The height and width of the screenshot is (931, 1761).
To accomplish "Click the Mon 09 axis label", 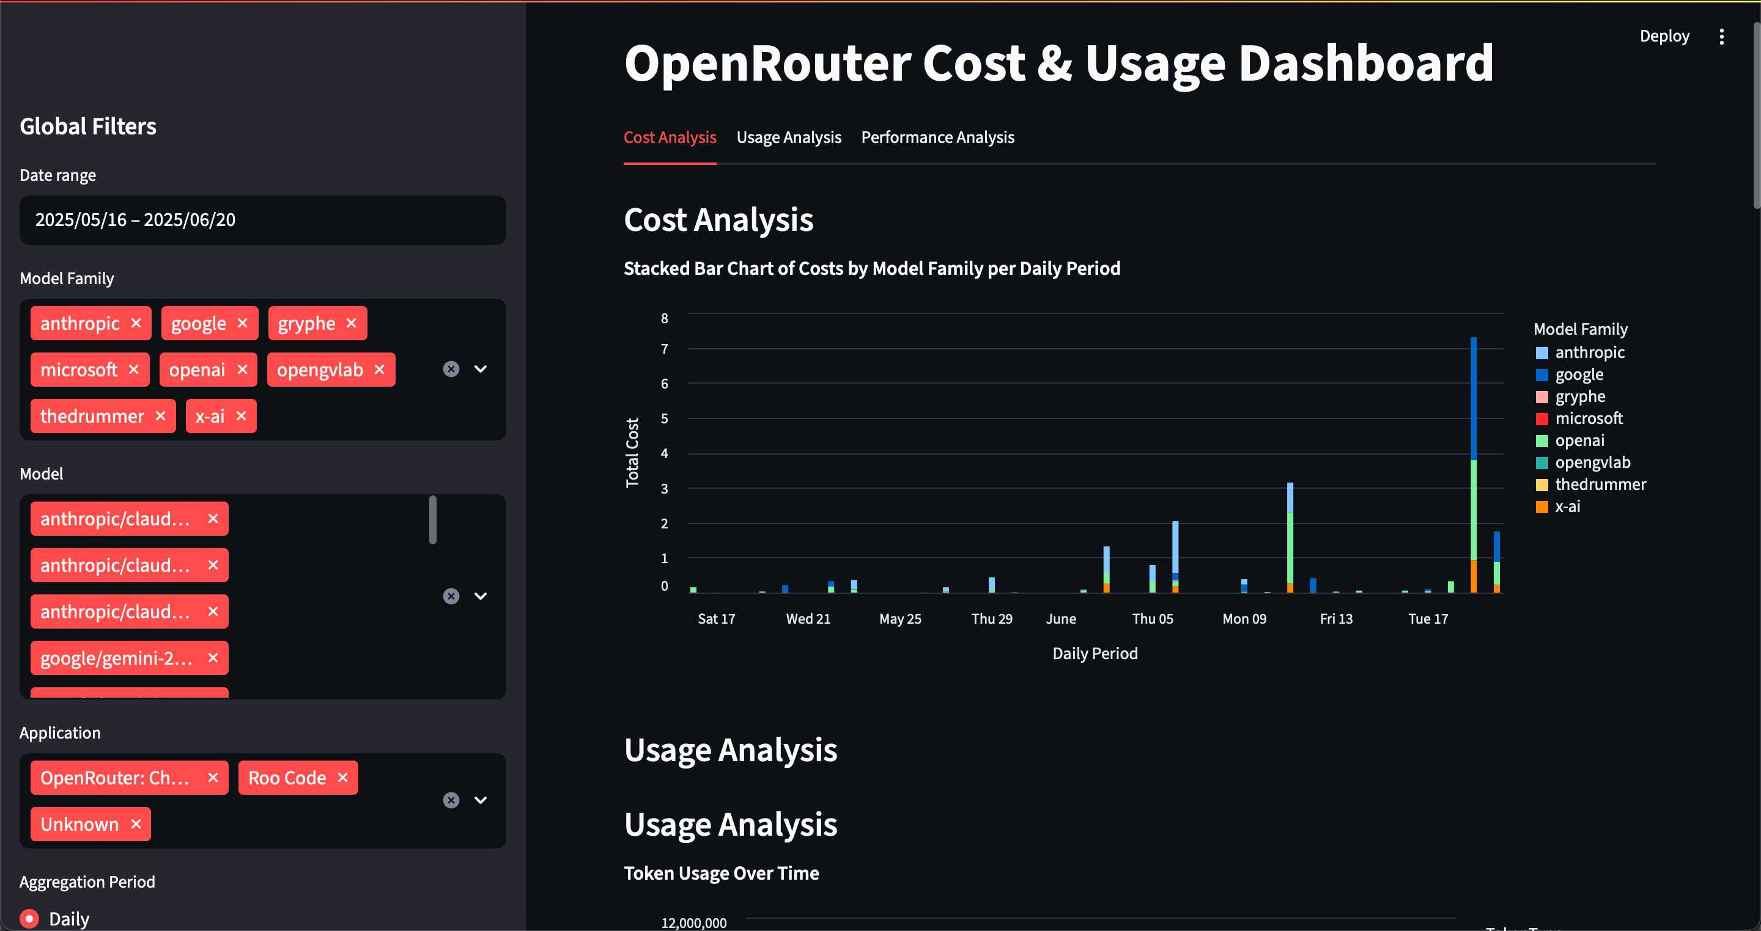I will pos(1244,619).
